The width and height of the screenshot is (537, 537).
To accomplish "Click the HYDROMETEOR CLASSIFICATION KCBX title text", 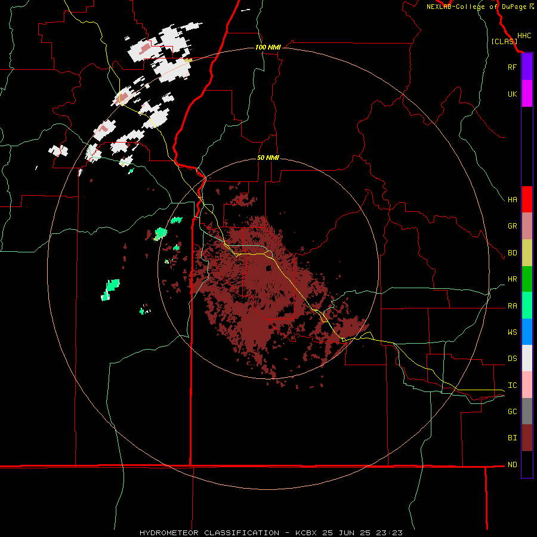I will [x=271, y=533].
